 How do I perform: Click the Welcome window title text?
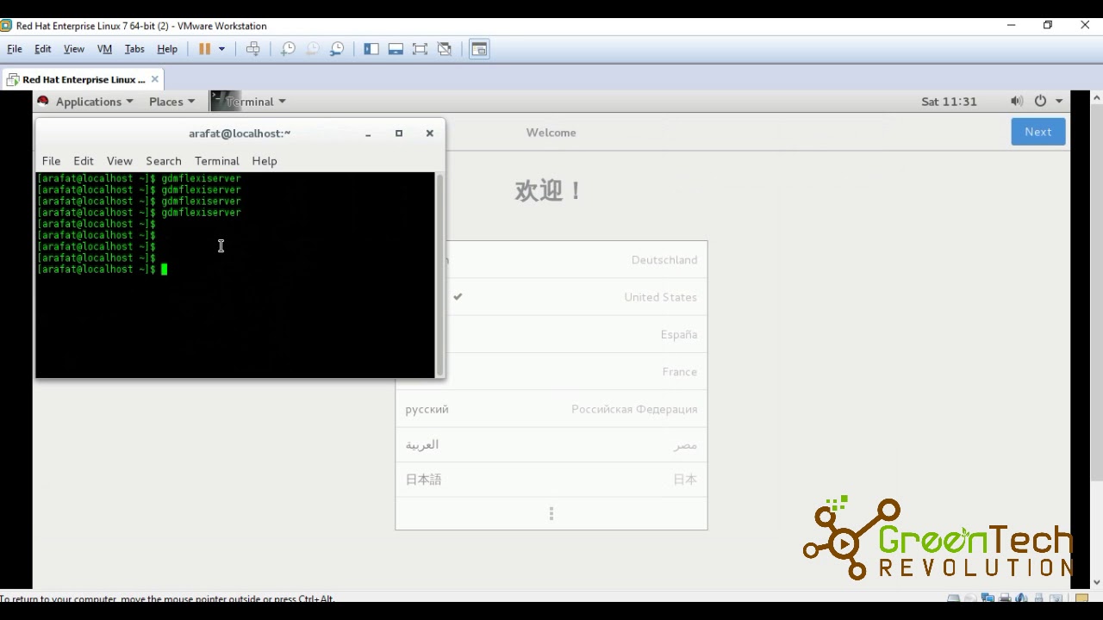click(x=551, y=133)
